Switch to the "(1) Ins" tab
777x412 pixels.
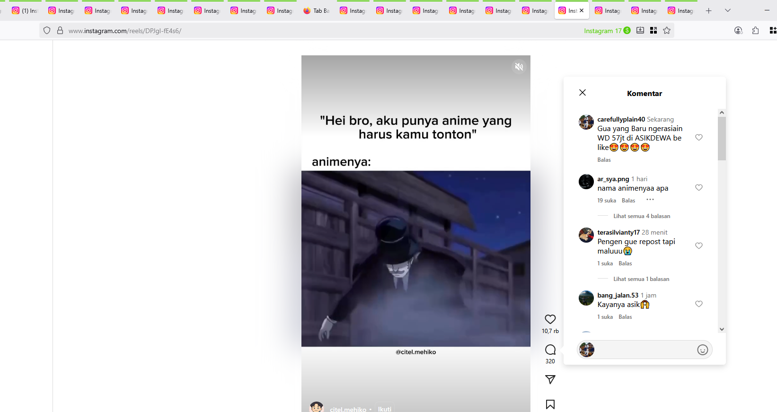point(25,10)
